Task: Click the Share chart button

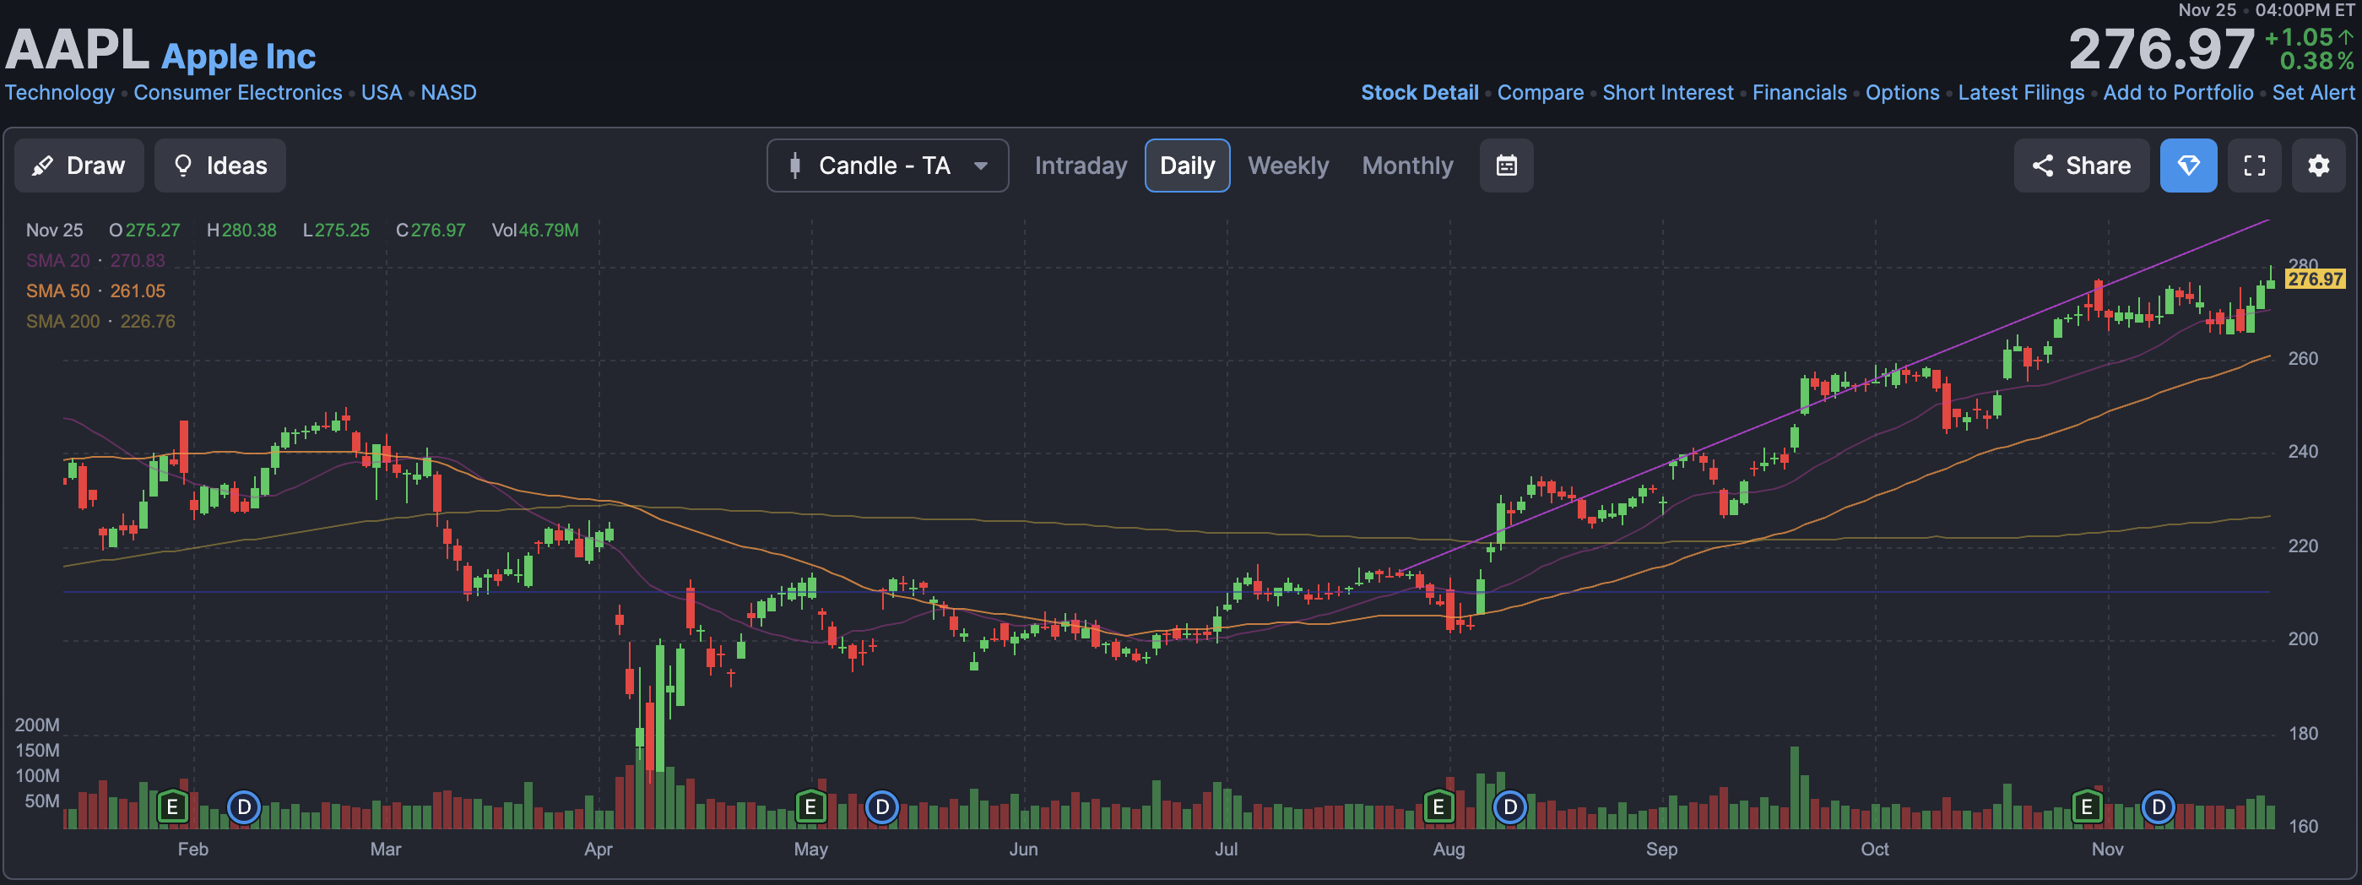Action: click(2082, 165)
